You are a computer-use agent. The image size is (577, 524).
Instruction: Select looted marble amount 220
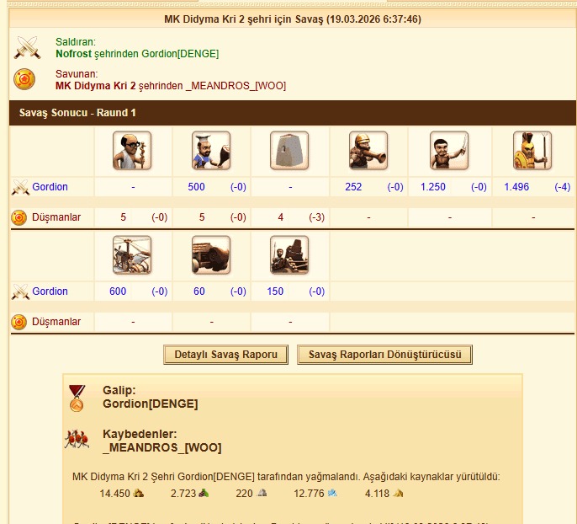coord(244,494)
